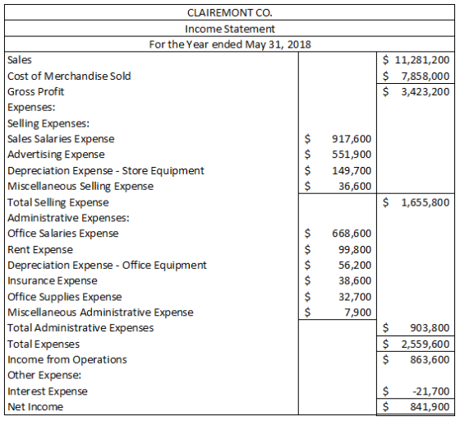Select 'For the Year ended May 31, 2018'

click(x=230, y=44)
